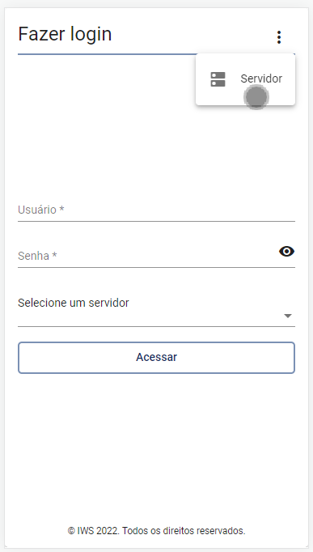Click the Fazer login heading
The width and height of the screenshot is (313, 552).
[65, 34]
